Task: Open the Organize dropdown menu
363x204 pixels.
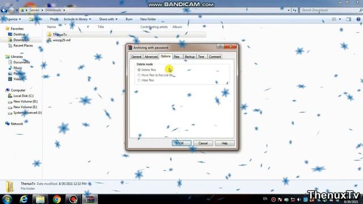Action: pyautogui.click(x=12, y=19)
